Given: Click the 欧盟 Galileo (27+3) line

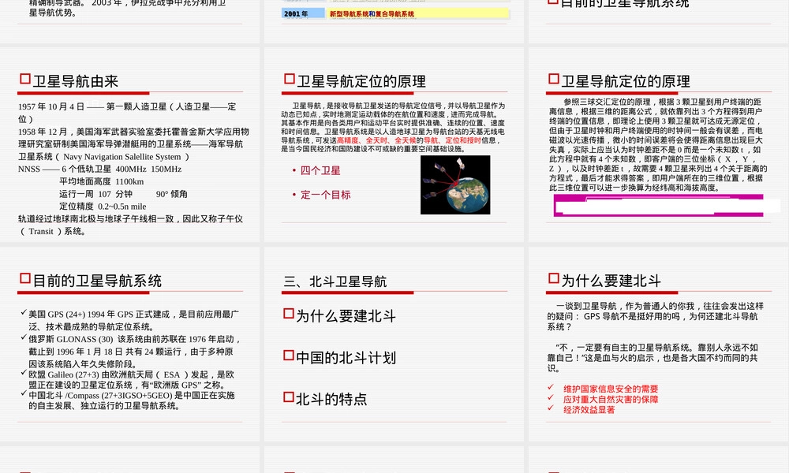Looking at the screenshot, I should click(131, 374).
